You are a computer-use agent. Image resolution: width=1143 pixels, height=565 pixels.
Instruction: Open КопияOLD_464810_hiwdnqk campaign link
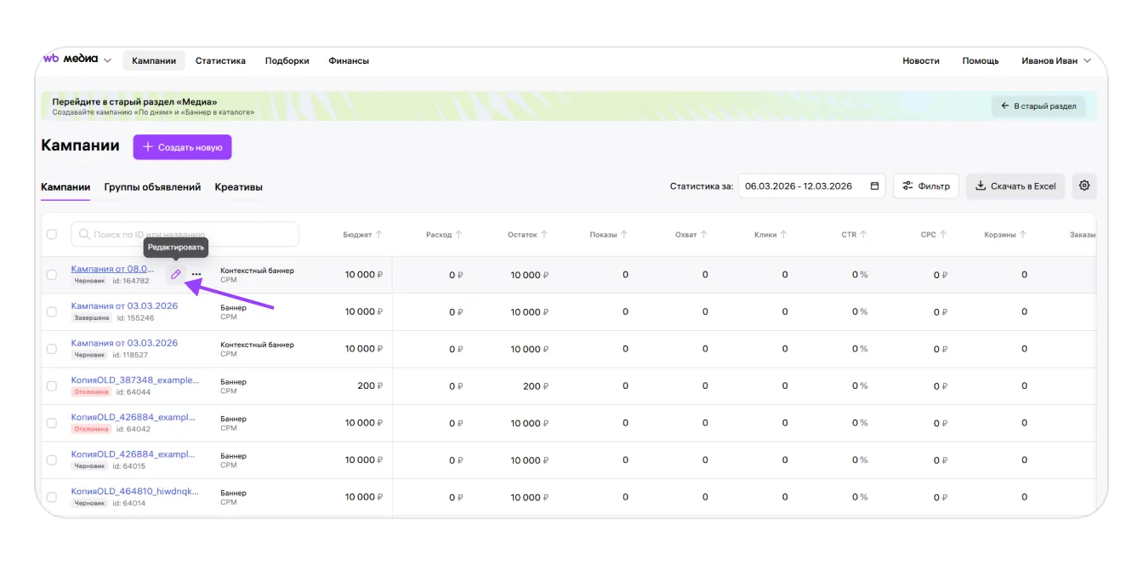pyautogui.click(x=134, y=491)
